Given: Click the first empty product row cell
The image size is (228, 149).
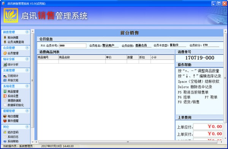Looking at the screenshot, I should pos(48,61).
